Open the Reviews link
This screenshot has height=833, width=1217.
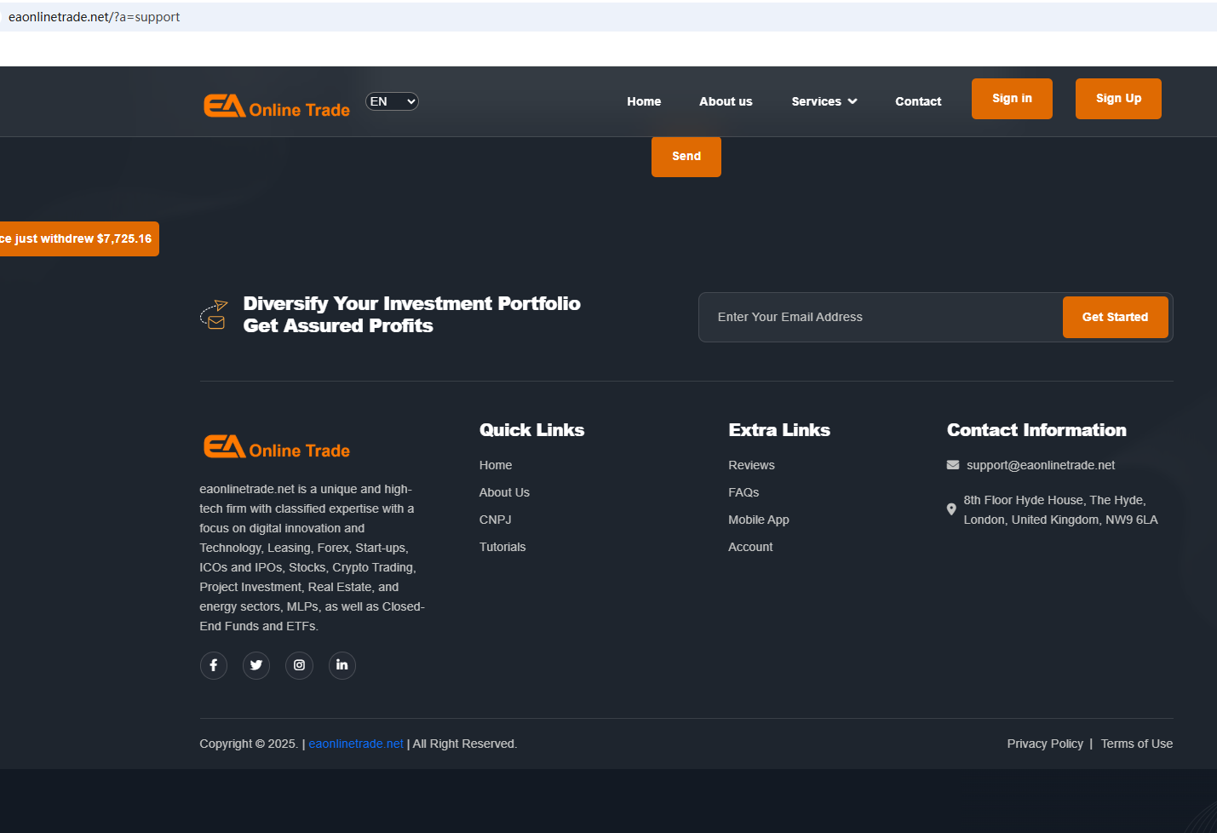click(751, 465)
